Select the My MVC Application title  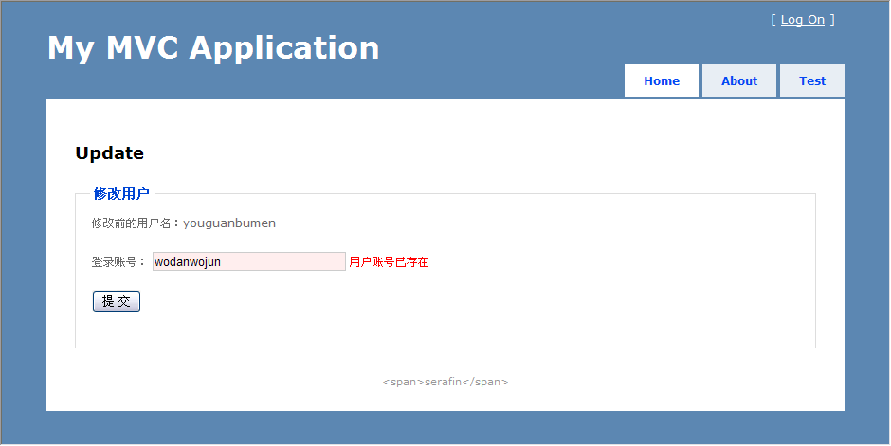pos(213,48)
